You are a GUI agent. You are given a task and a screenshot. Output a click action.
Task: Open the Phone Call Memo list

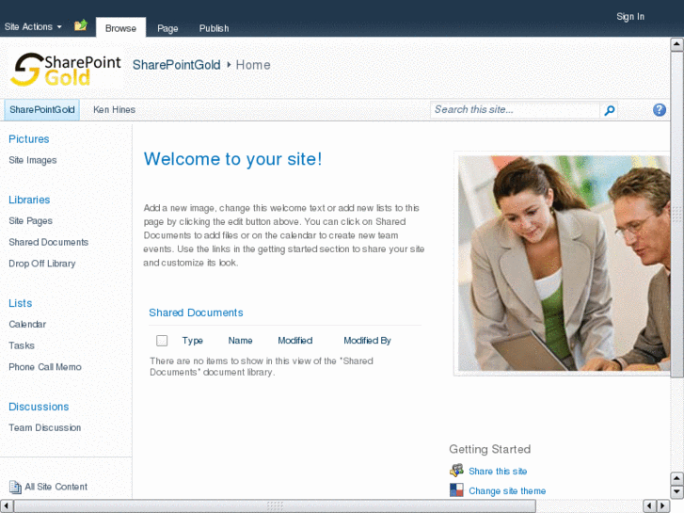pyautogui.click(x=45, y=367)
